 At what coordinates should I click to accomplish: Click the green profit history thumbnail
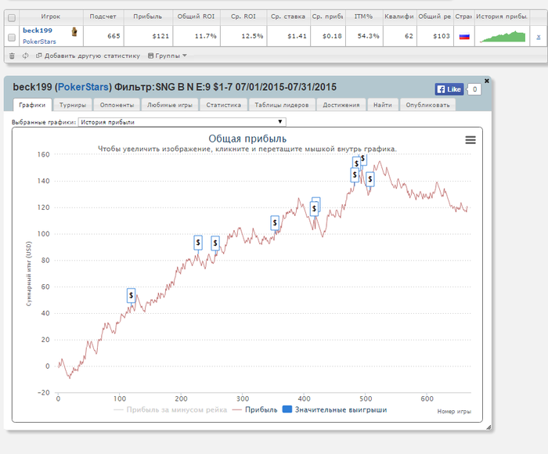point(503,37)
